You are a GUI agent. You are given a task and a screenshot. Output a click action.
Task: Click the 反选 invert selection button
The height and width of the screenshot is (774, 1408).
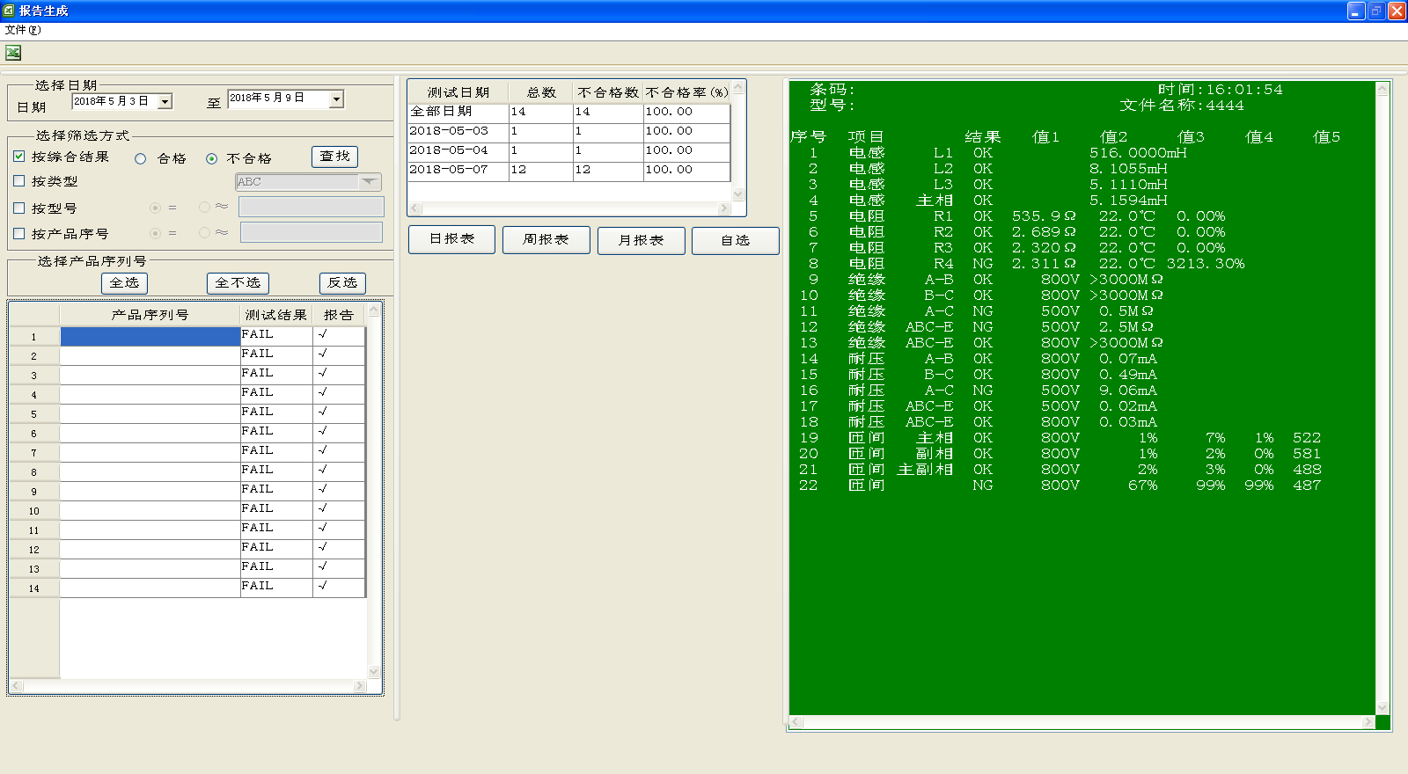(x=342, y=283)
